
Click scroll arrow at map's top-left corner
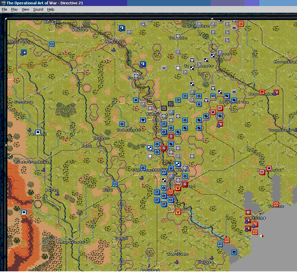[x=6, y=19]
